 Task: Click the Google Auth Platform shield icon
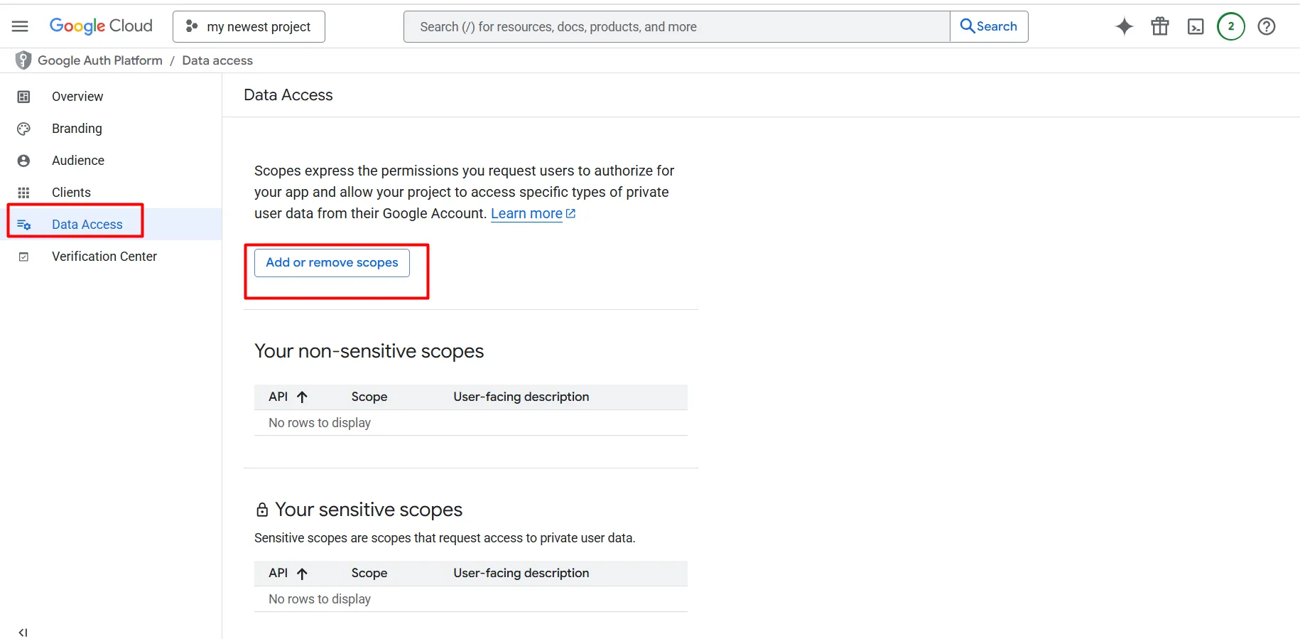[23, 60]
